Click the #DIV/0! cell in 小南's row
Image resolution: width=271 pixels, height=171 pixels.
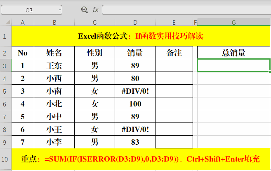coord(135,91)
